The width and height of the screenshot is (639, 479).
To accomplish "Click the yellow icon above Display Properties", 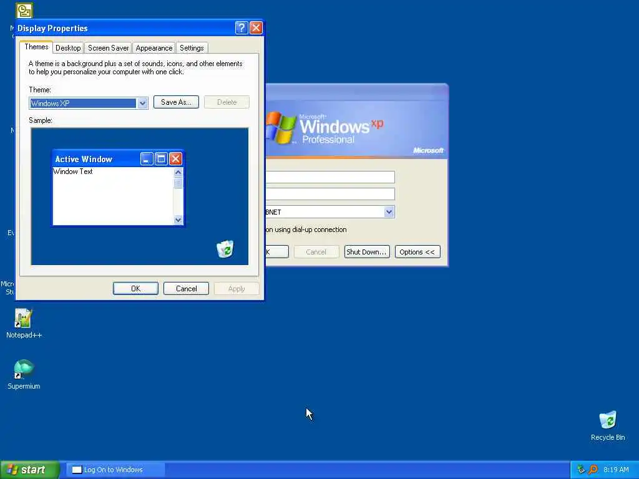I will [24, 11].
